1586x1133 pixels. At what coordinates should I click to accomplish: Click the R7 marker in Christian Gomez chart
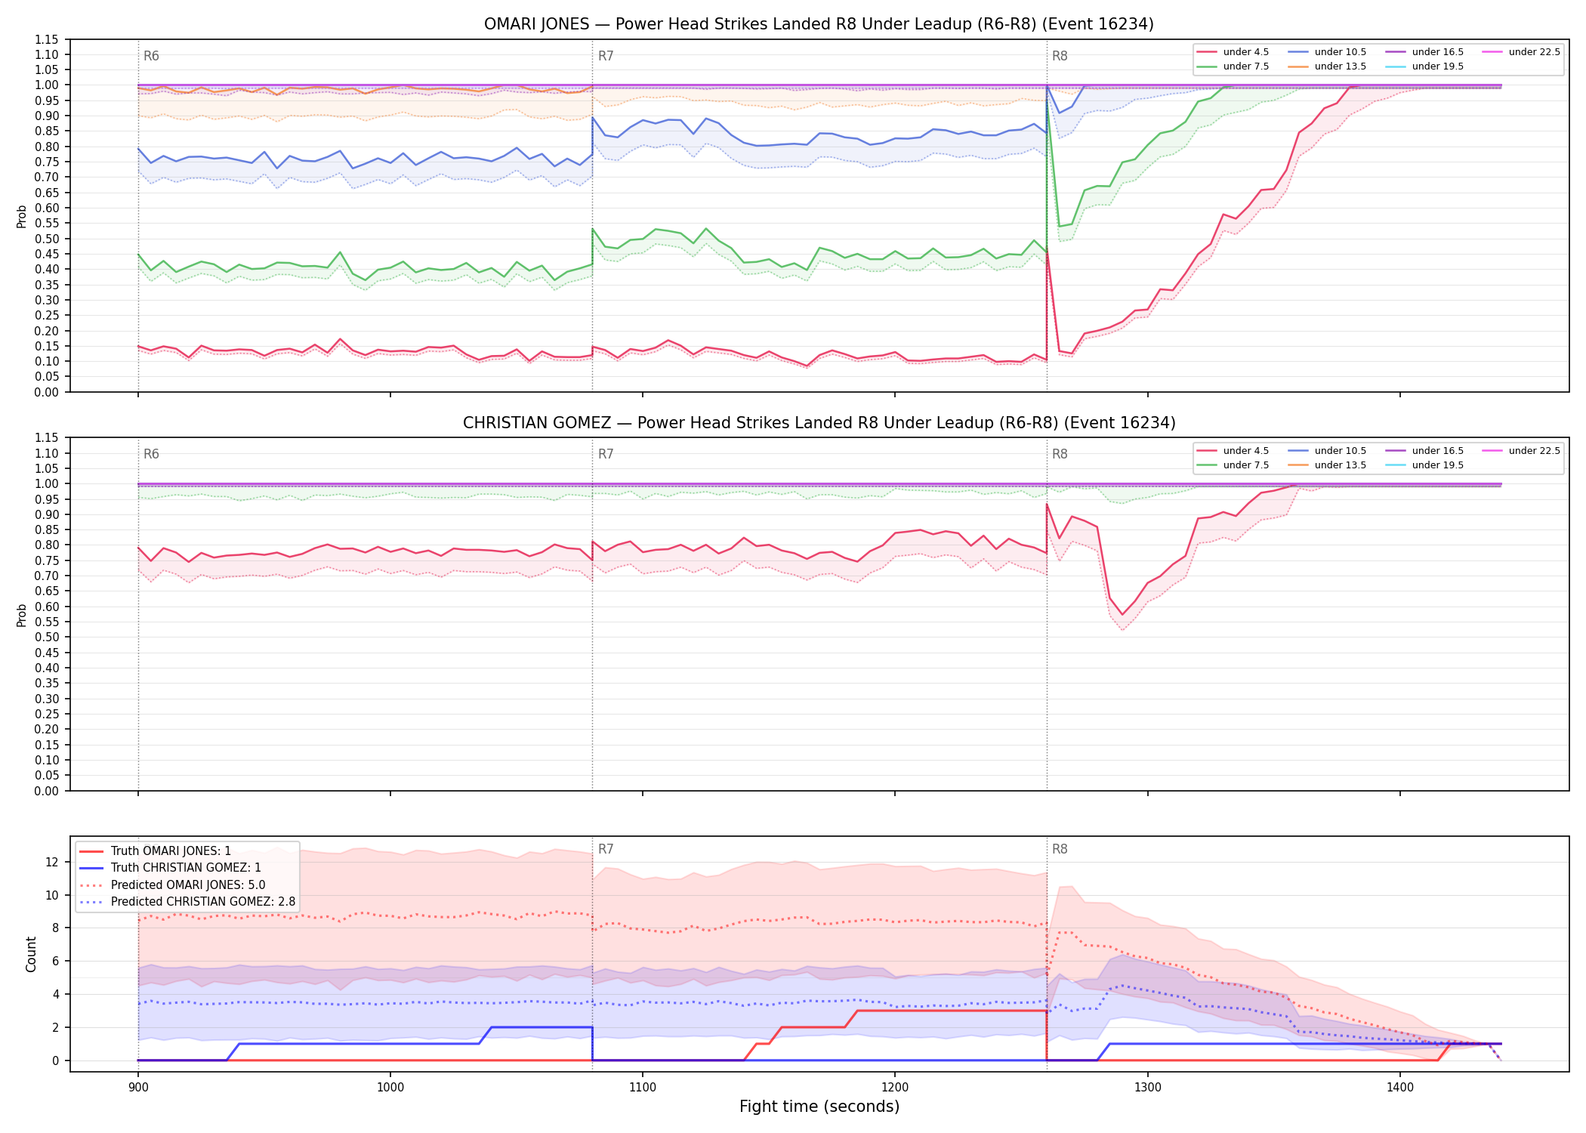click(x=606, y=454)
